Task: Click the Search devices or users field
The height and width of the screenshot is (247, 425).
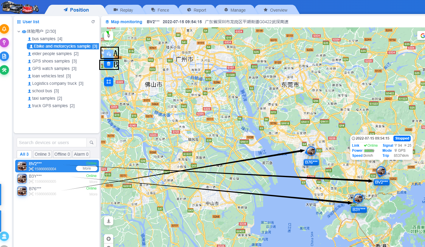Action: [52, 143]
